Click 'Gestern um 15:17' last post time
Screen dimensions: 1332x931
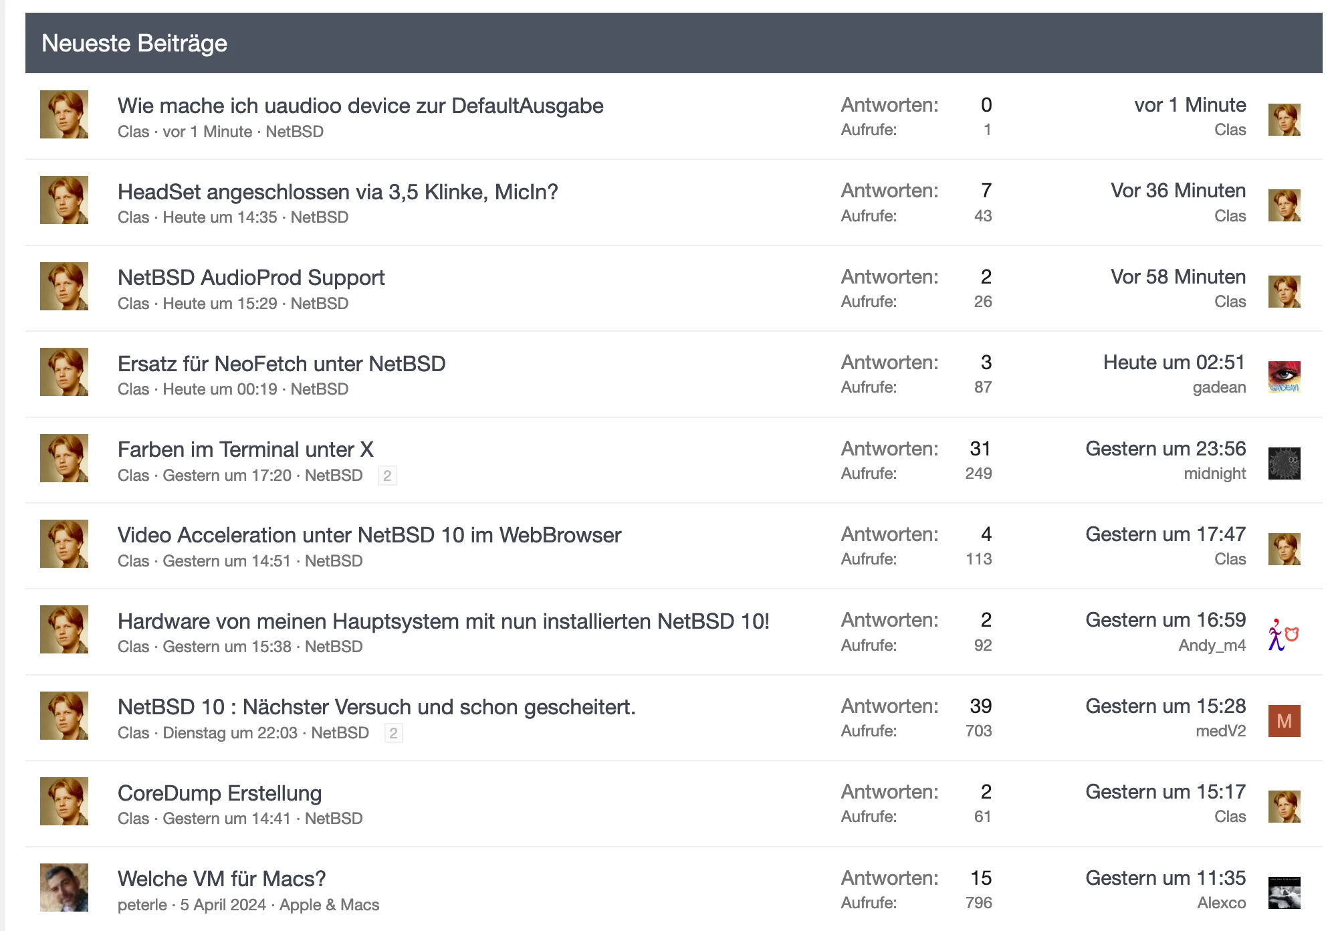[1165, 792]
